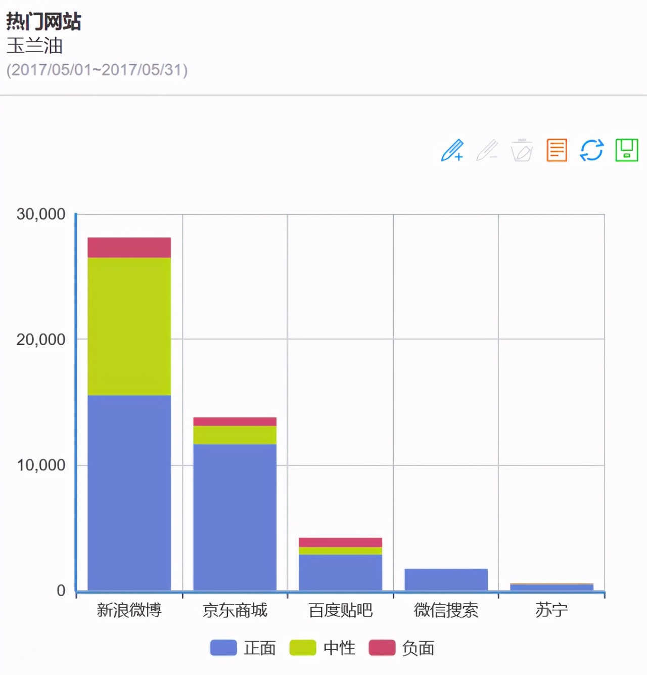Screen dimensions: 647x675
Task: Click the 热门网站 heading
Action: click(43, 21)
